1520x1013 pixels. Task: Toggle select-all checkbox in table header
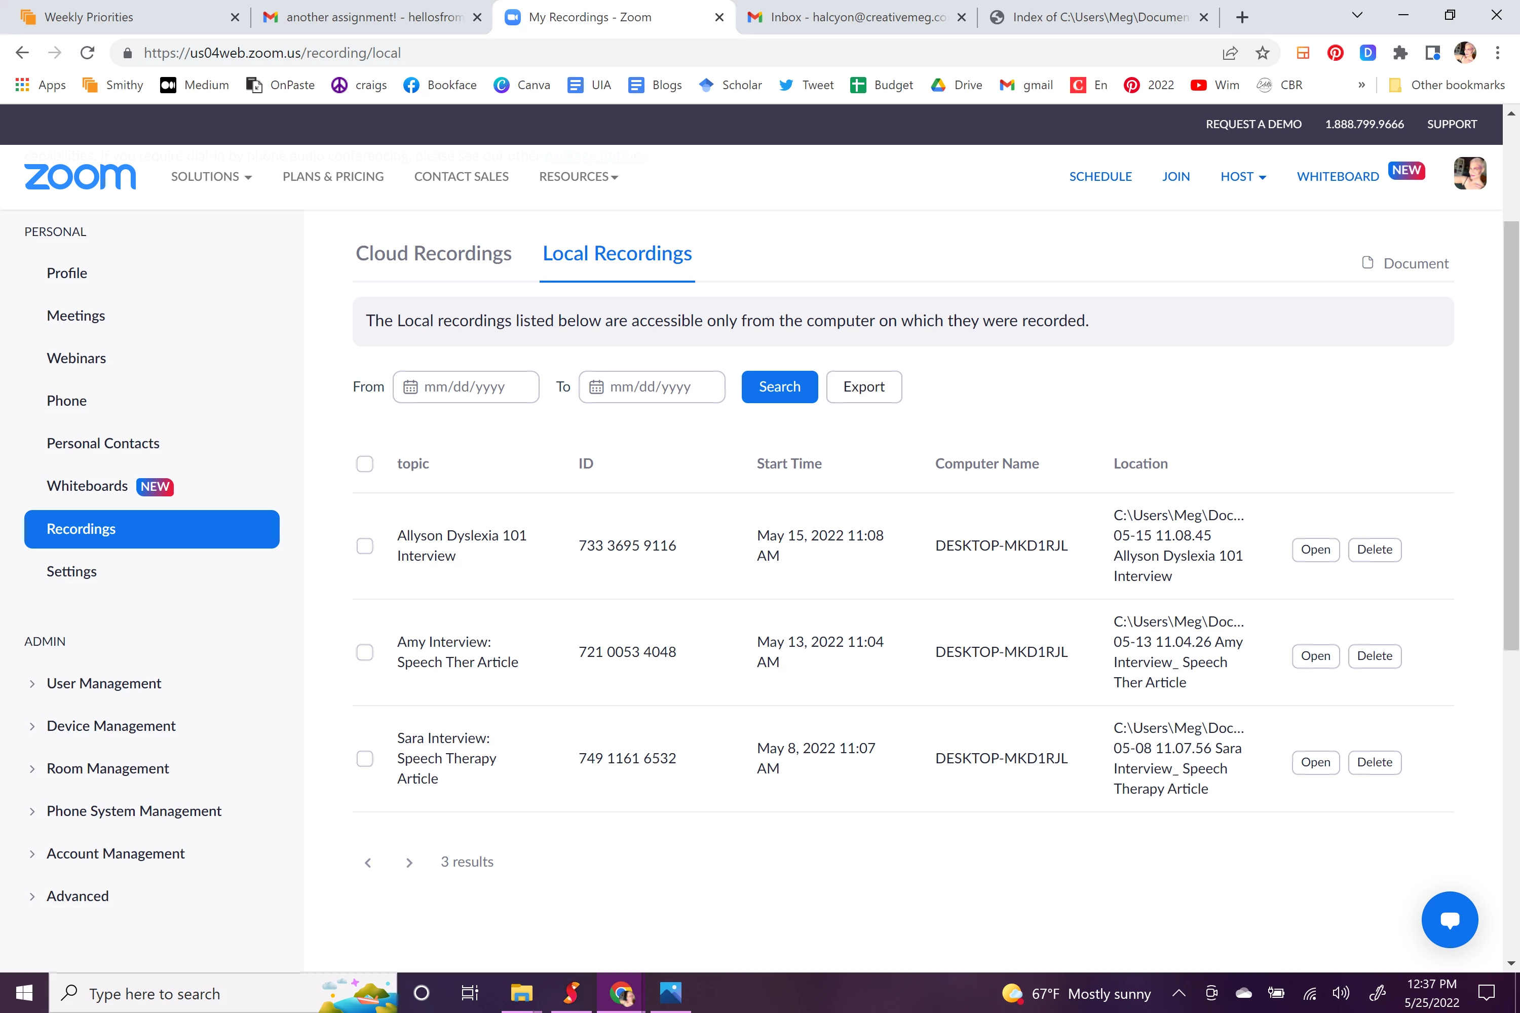tap(365, 464)
